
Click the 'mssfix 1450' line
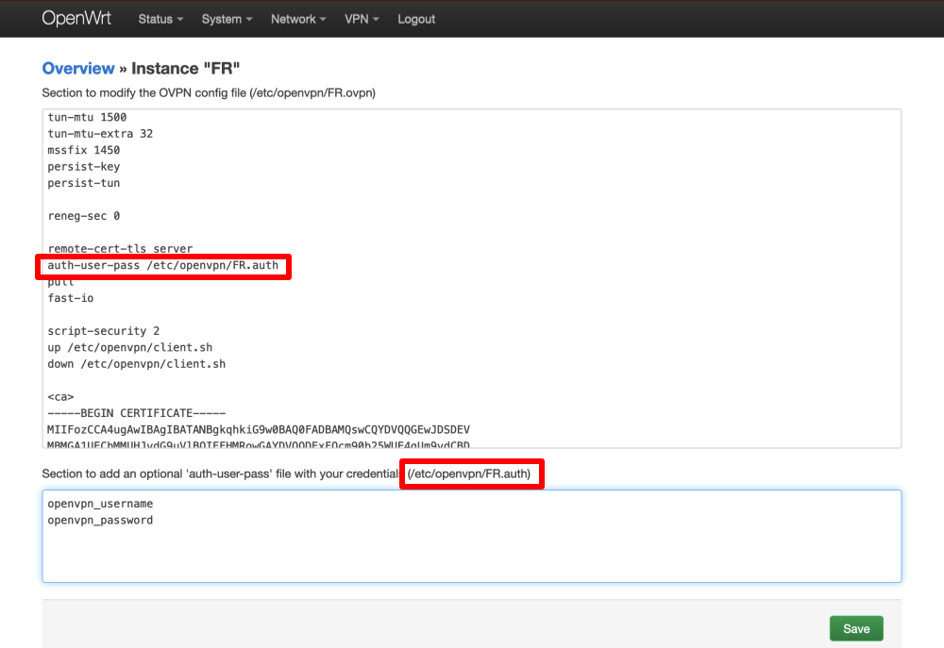(84, 150)
